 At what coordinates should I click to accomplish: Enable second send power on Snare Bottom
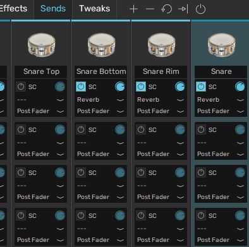(x=81, y=130)
